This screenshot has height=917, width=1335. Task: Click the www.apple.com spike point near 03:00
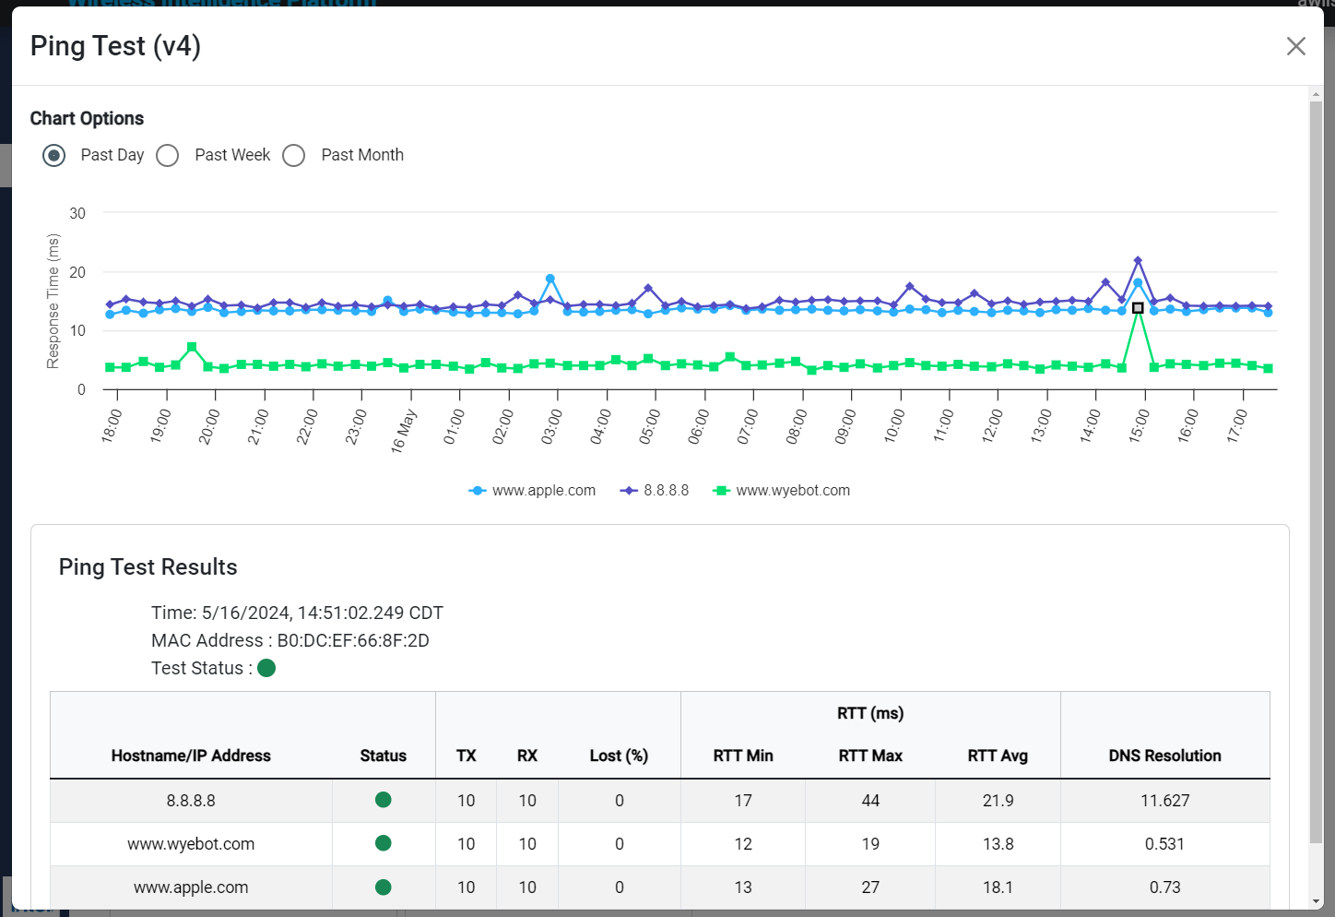click(550, 279)
